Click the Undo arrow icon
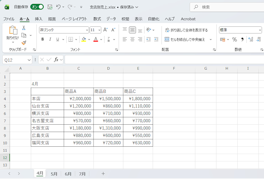This screenshot has height=179, width=264. [58, 7]
